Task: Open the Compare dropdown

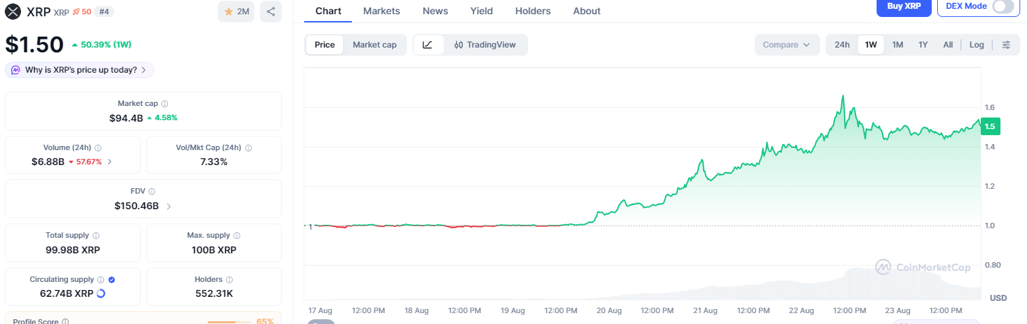Action: 786,45
